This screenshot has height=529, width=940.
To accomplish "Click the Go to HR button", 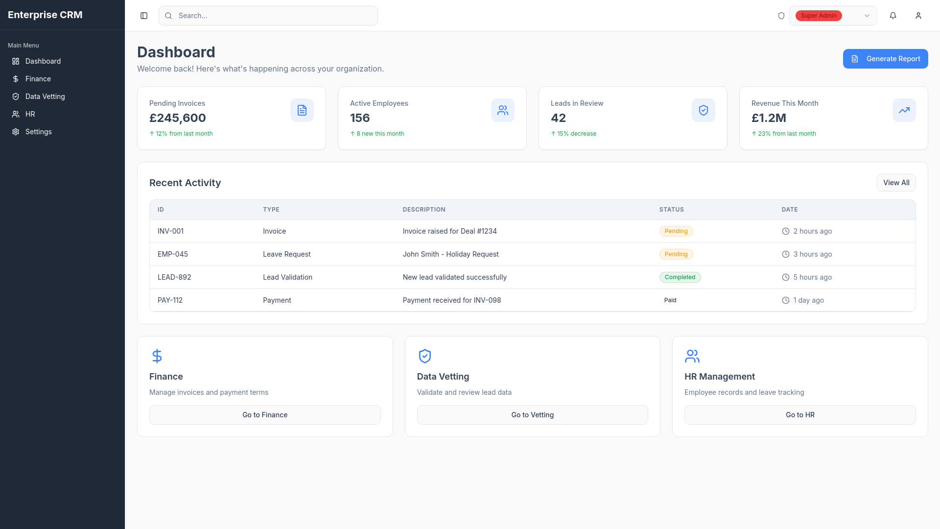I will pyautogui.click(x=800, y=415).
